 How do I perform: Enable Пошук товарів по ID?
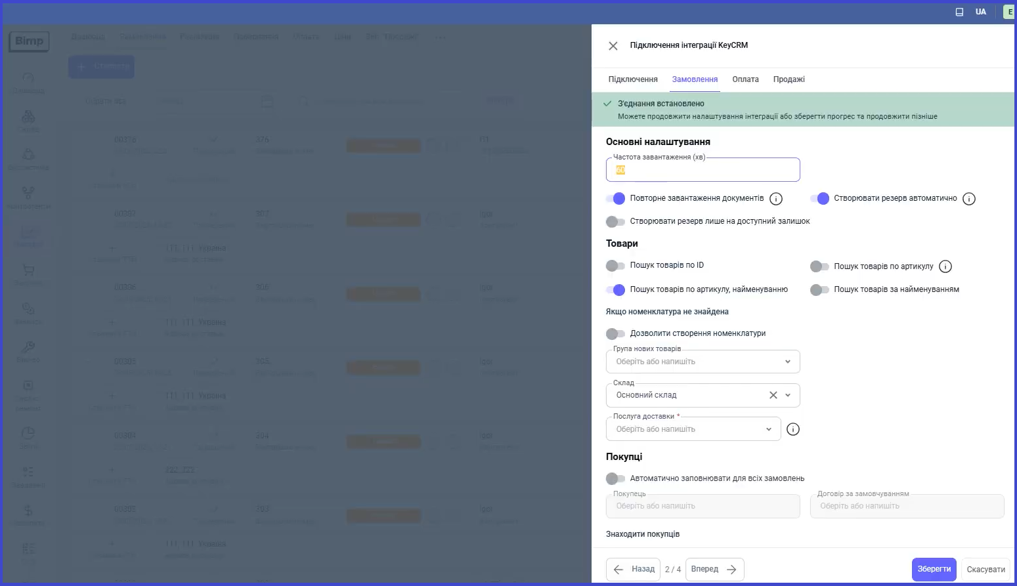coord(616,265)
